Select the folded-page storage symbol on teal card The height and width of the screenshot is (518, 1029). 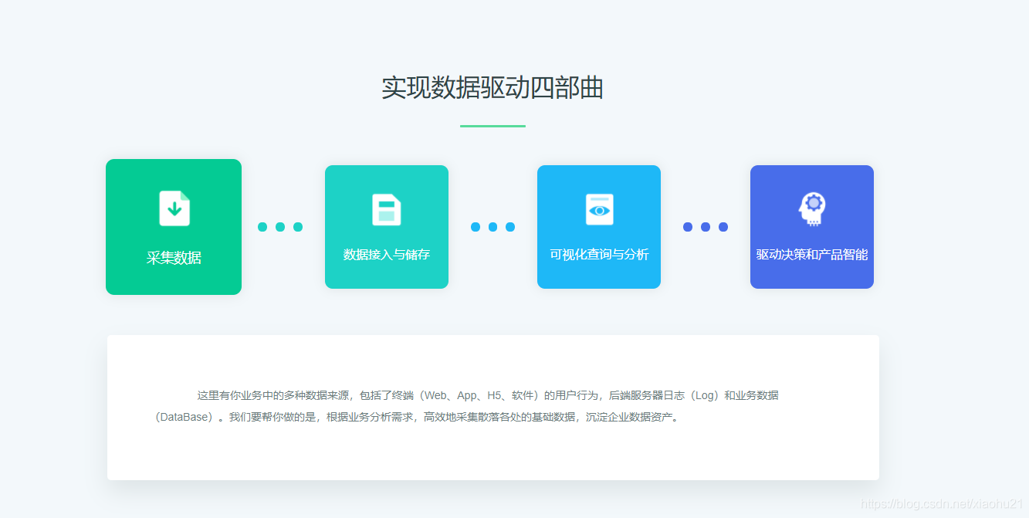(387, 208)
